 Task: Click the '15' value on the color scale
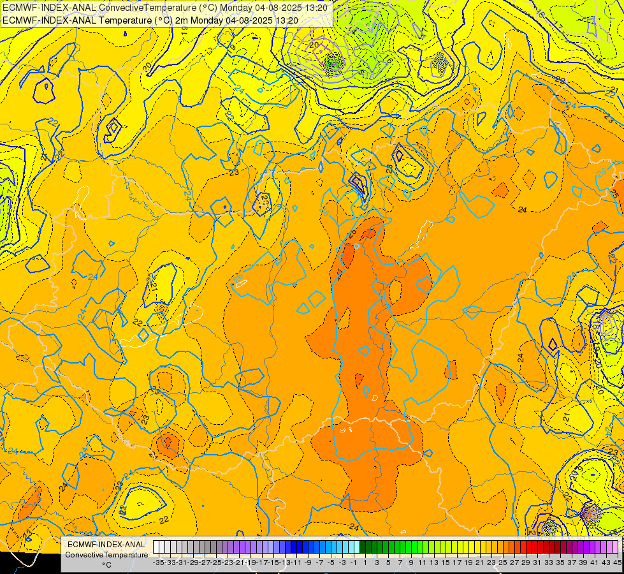(x=446, y=563)
